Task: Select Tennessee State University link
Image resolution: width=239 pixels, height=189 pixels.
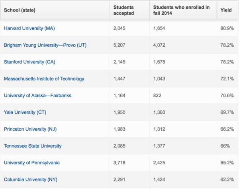Action: [x=33, y=146]
